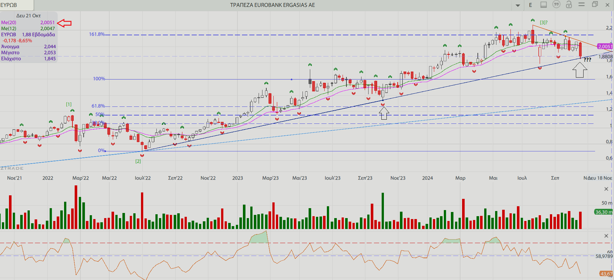
Task: Click the Νοε'21 time axis label
Action: click(x=14, y=178)
